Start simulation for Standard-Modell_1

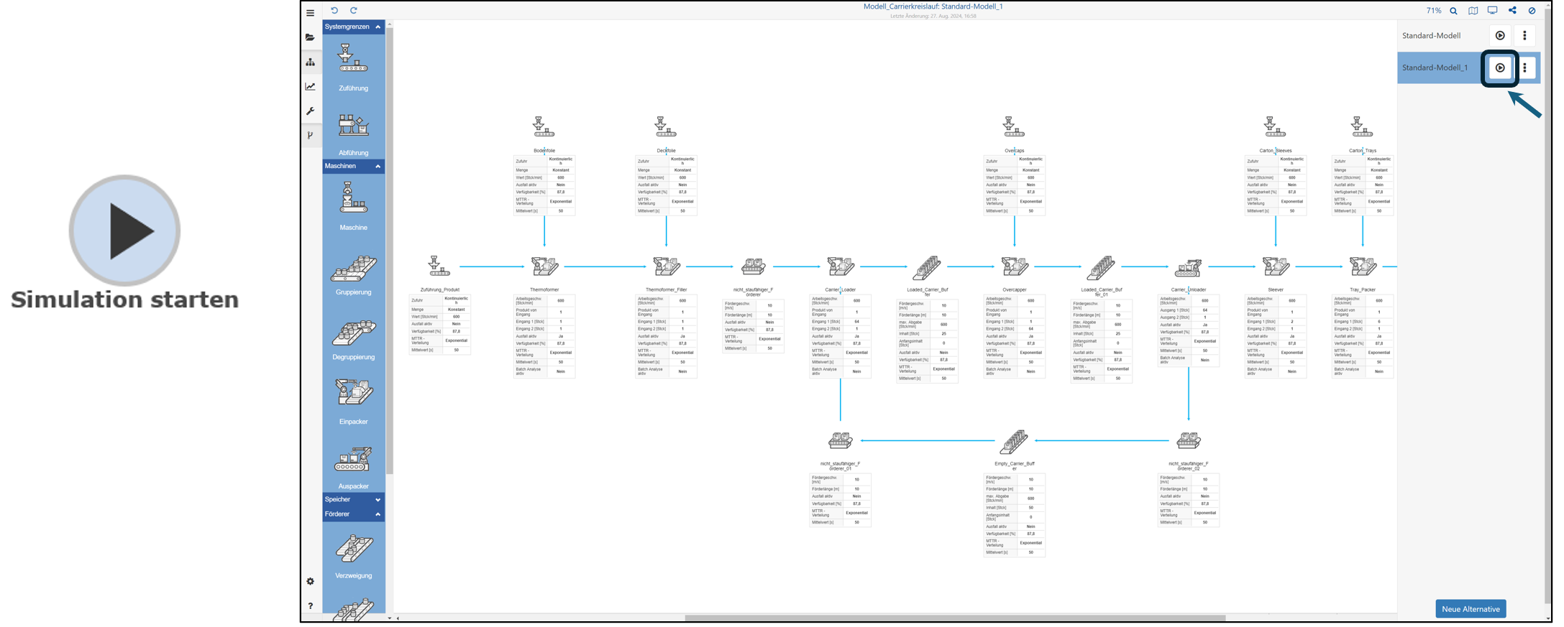[1499, 68]
